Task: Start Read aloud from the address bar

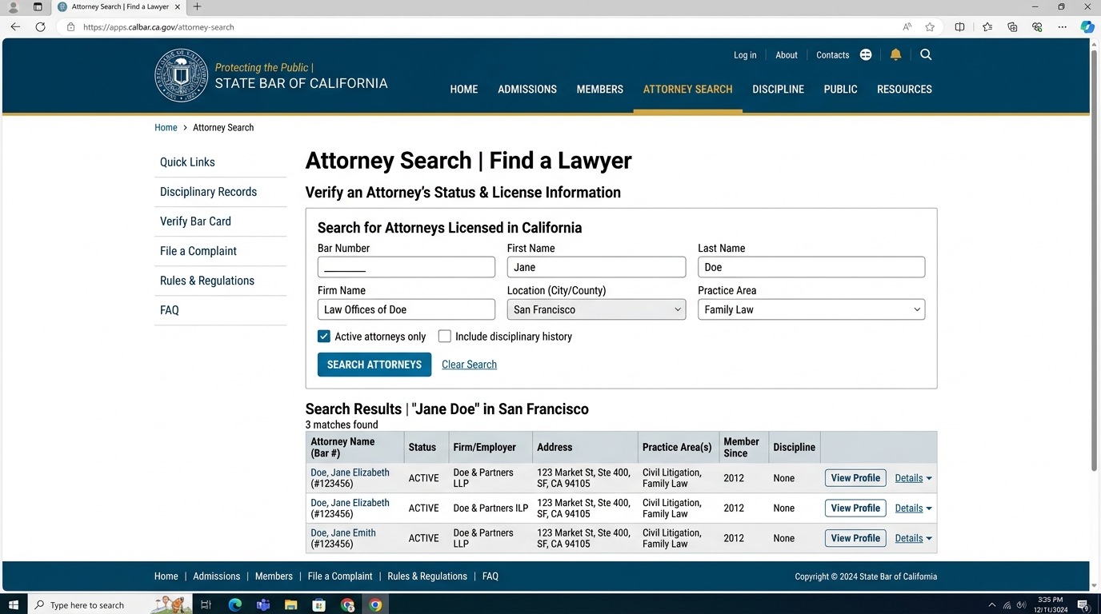Action: (x=907, y=27)
